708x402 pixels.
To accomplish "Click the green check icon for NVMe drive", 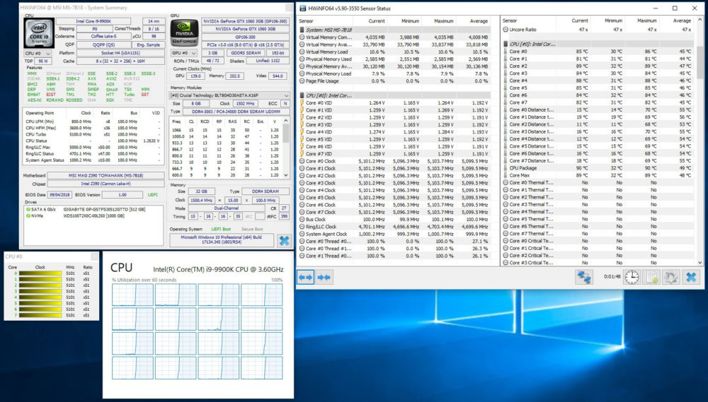I will tap(28, 216).
